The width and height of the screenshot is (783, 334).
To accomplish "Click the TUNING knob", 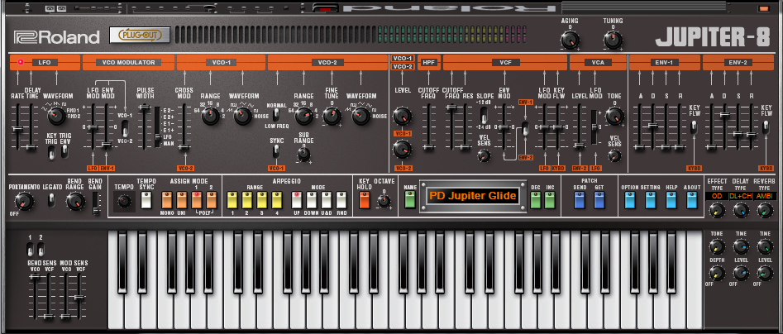I will 613,40.
